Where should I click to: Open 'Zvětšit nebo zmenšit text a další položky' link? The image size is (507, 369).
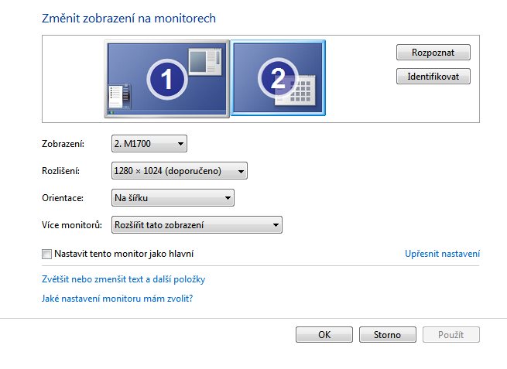122,279
